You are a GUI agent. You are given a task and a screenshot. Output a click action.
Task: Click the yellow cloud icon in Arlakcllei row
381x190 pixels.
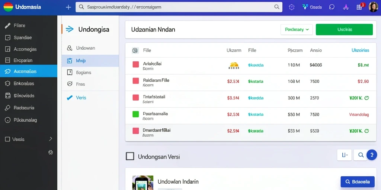tap(234, 65)
